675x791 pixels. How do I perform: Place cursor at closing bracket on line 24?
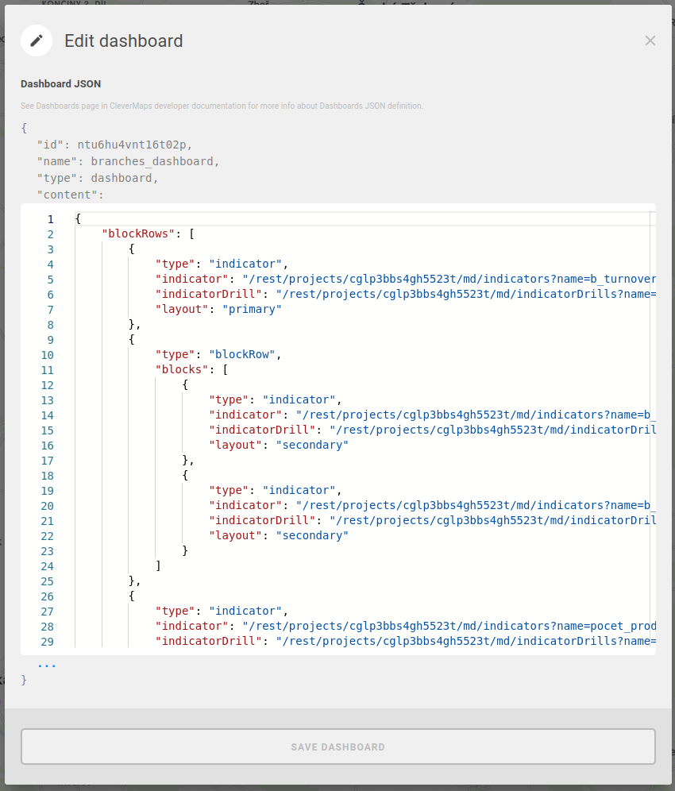point(159,566)
